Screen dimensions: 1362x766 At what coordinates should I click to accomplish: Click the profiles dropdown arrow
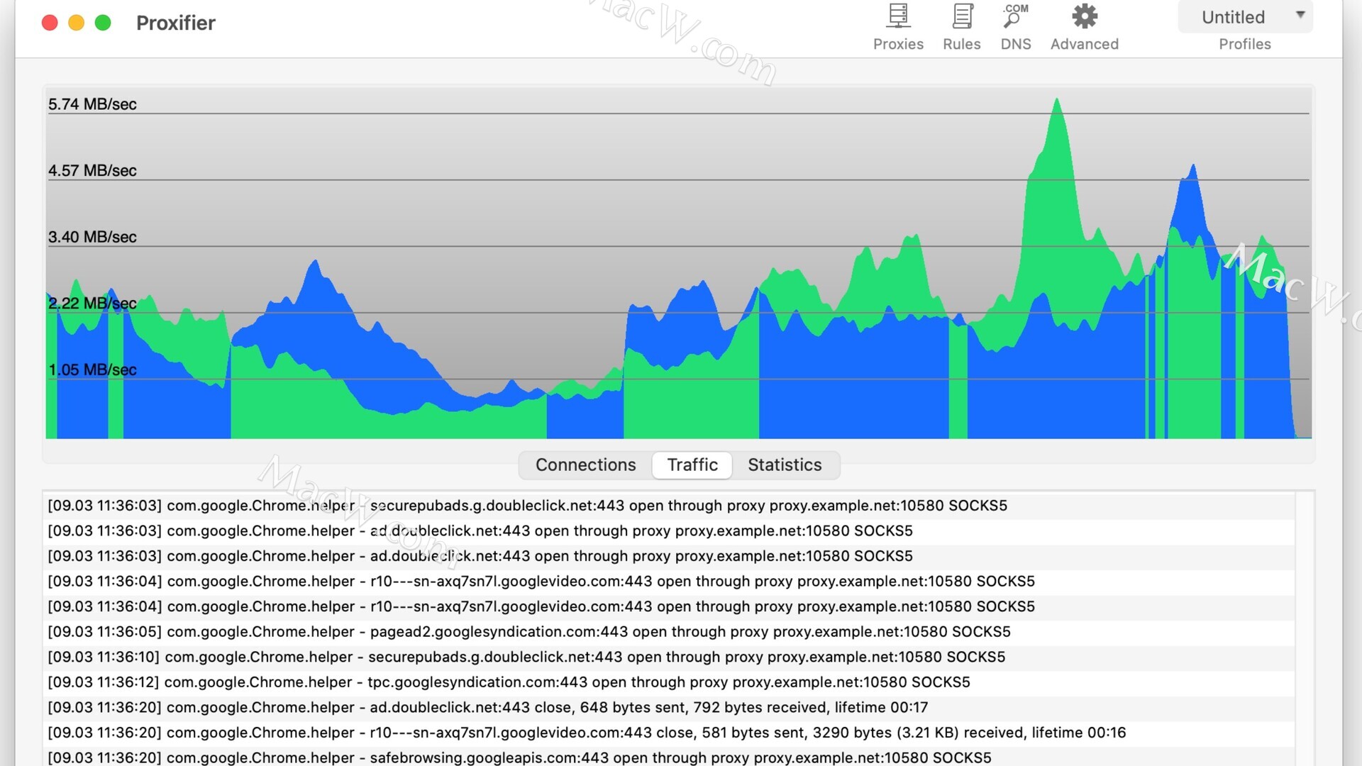1300,15
